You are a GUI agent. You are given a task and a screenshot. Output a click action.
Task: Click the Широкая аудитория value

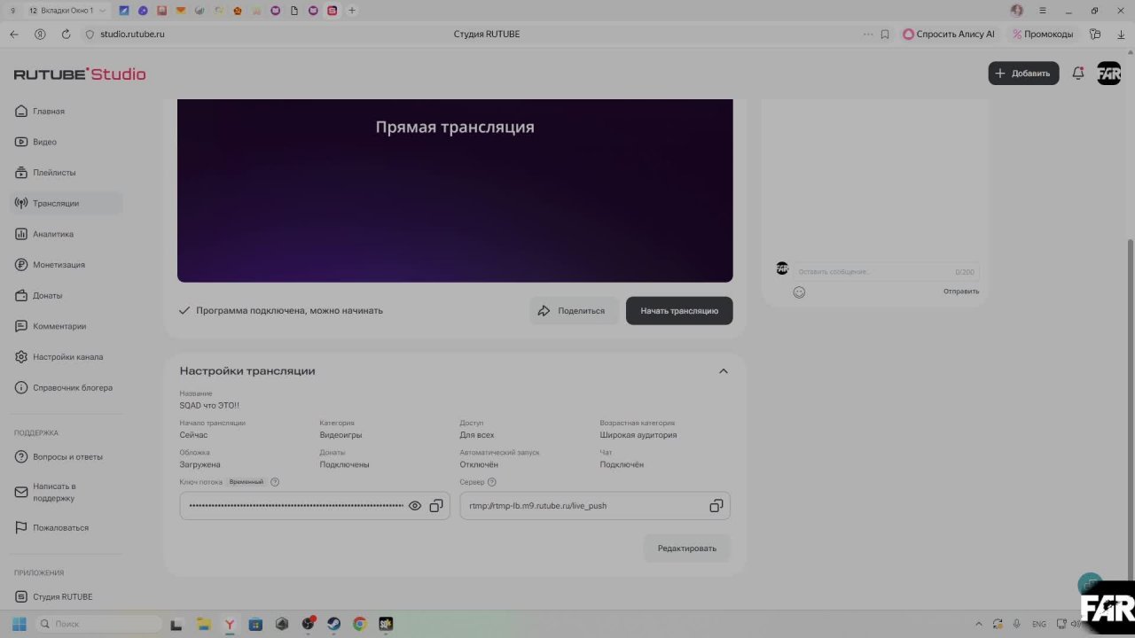point(638,435)
